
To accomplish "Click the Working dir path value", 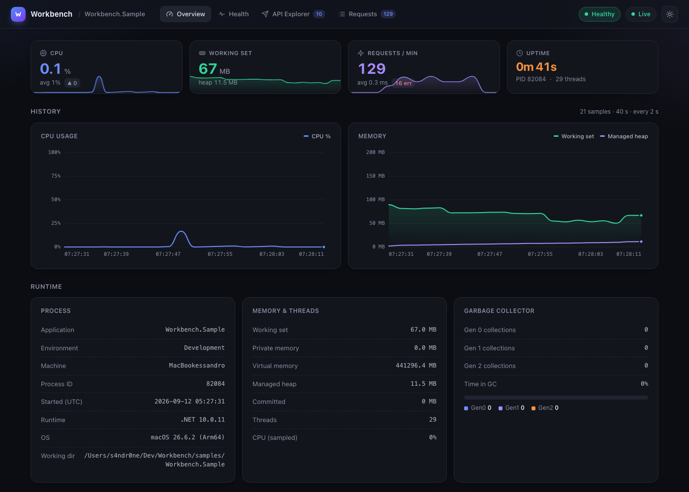I will [x=155, y=460].
